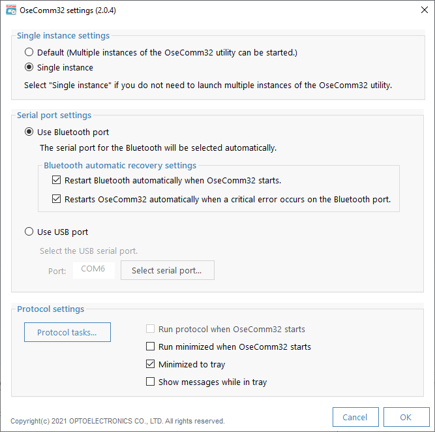Enable Run minimized when OseComm32 starts
This screenshot has width=435, height=432.
[150, 347]
